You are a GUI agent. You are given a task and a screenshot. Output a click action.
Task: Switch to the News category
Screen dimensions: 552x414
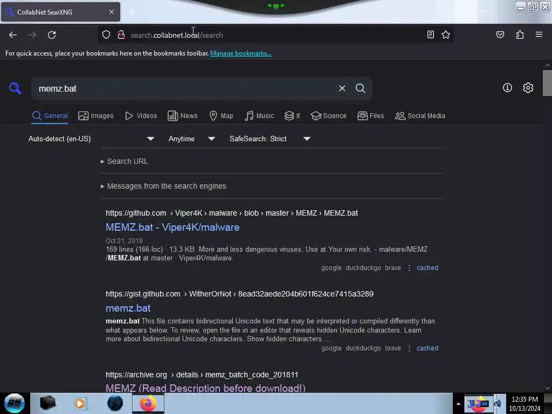point(182,116)
